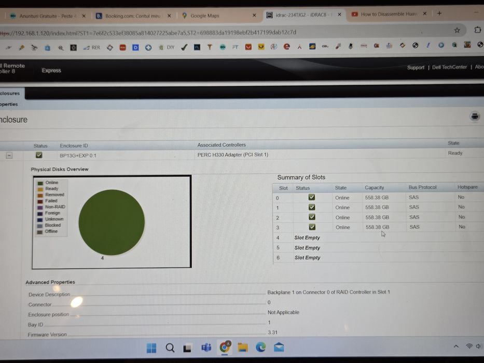484x363 pixels.
Task: Click the Ready legend color swatch
Action: click(x=40, y=189)
